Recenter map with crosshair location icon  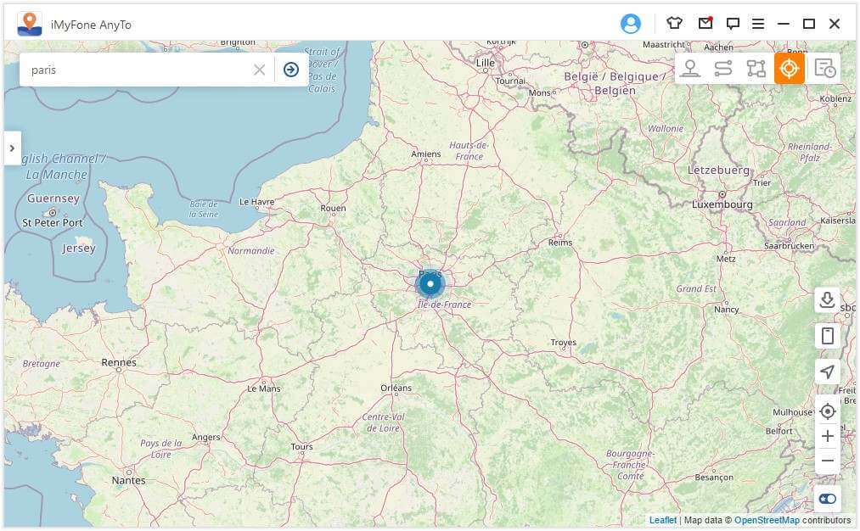pyautogui.click(x=827, y=411)
